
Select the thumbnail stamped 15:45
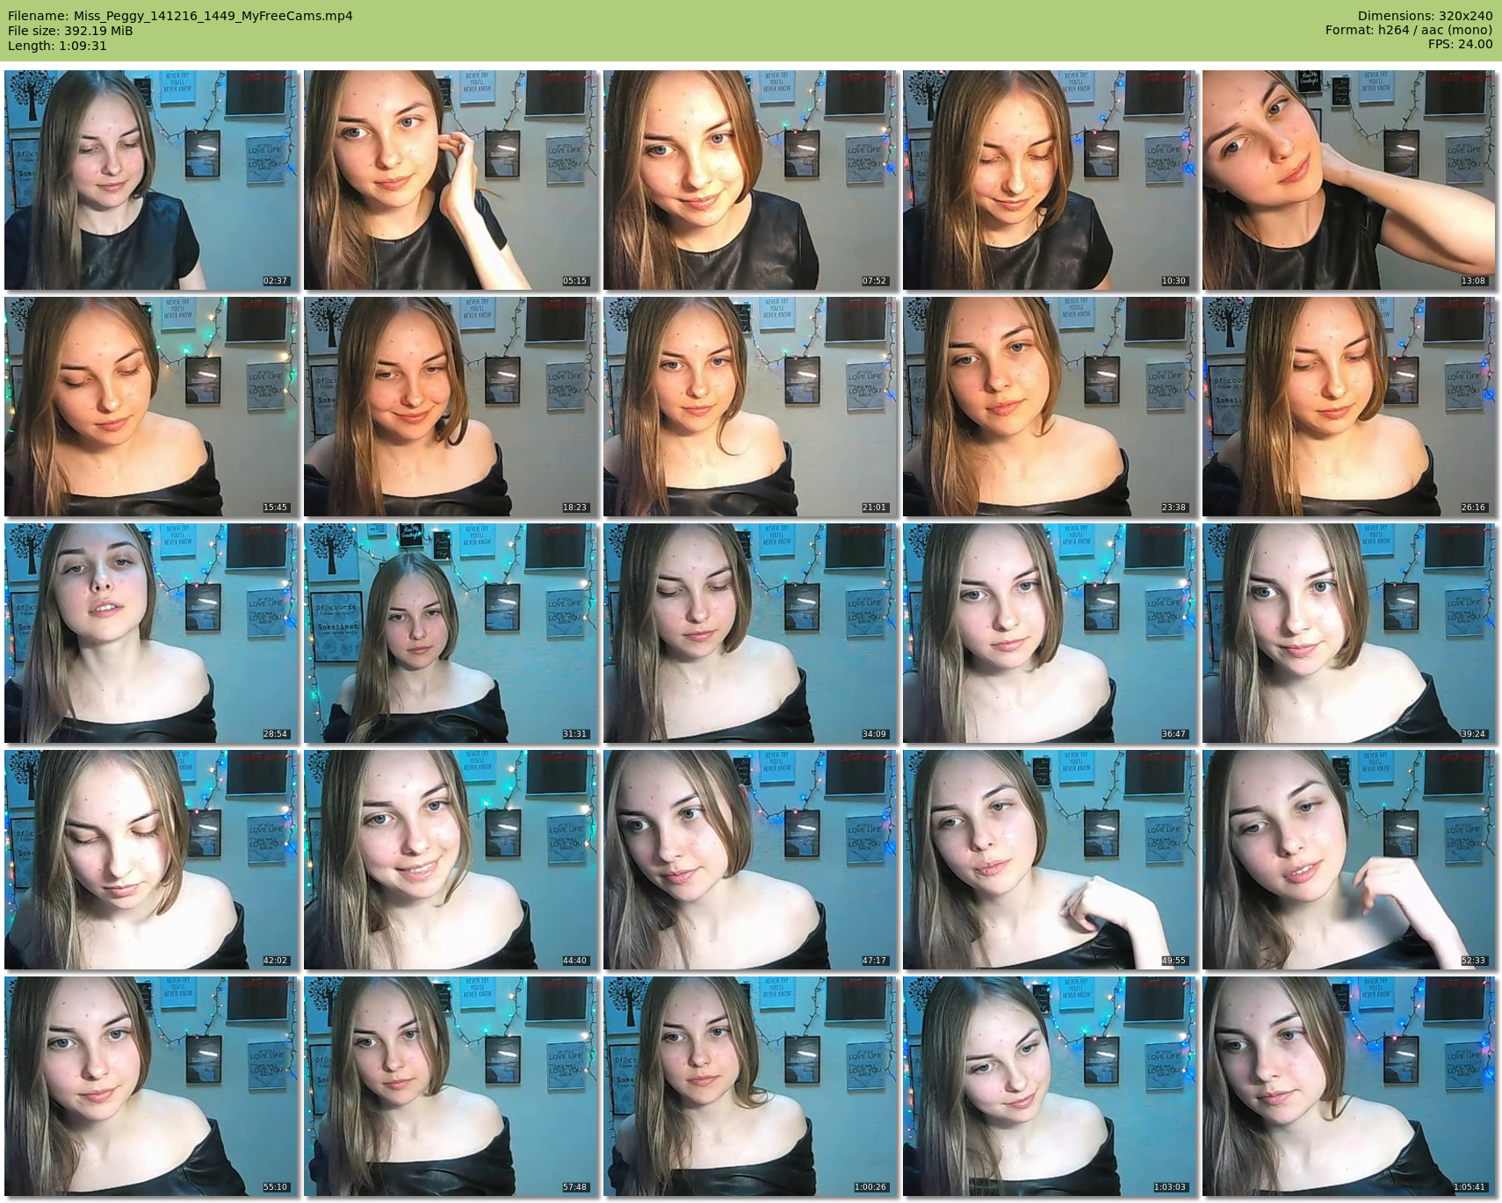click(x=151, y=407)
